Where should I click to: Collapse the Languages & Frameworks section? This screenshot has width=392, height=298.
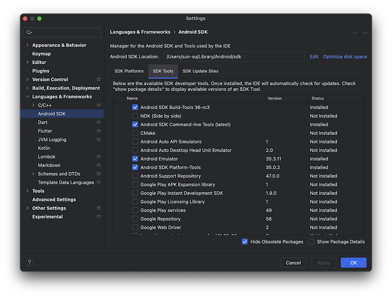coord(27,96)
